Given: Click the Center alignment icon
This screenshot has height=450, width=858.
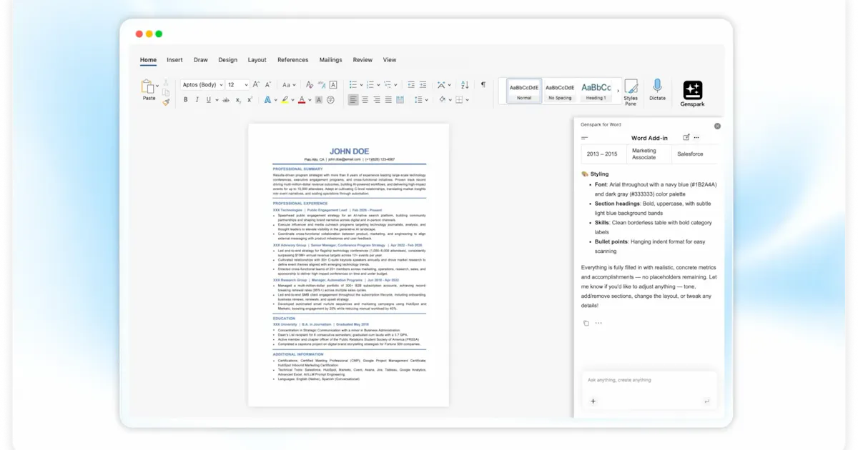Looking at the screenshot, I should [x=365, y=100].
